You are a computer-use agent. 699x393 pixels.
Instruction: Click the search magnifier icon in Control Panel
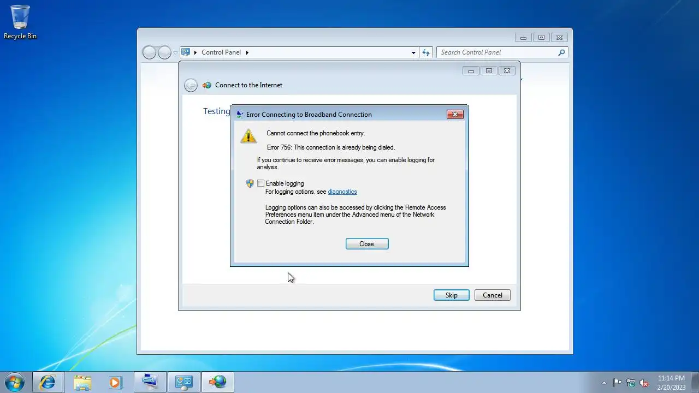click(561, 52)
